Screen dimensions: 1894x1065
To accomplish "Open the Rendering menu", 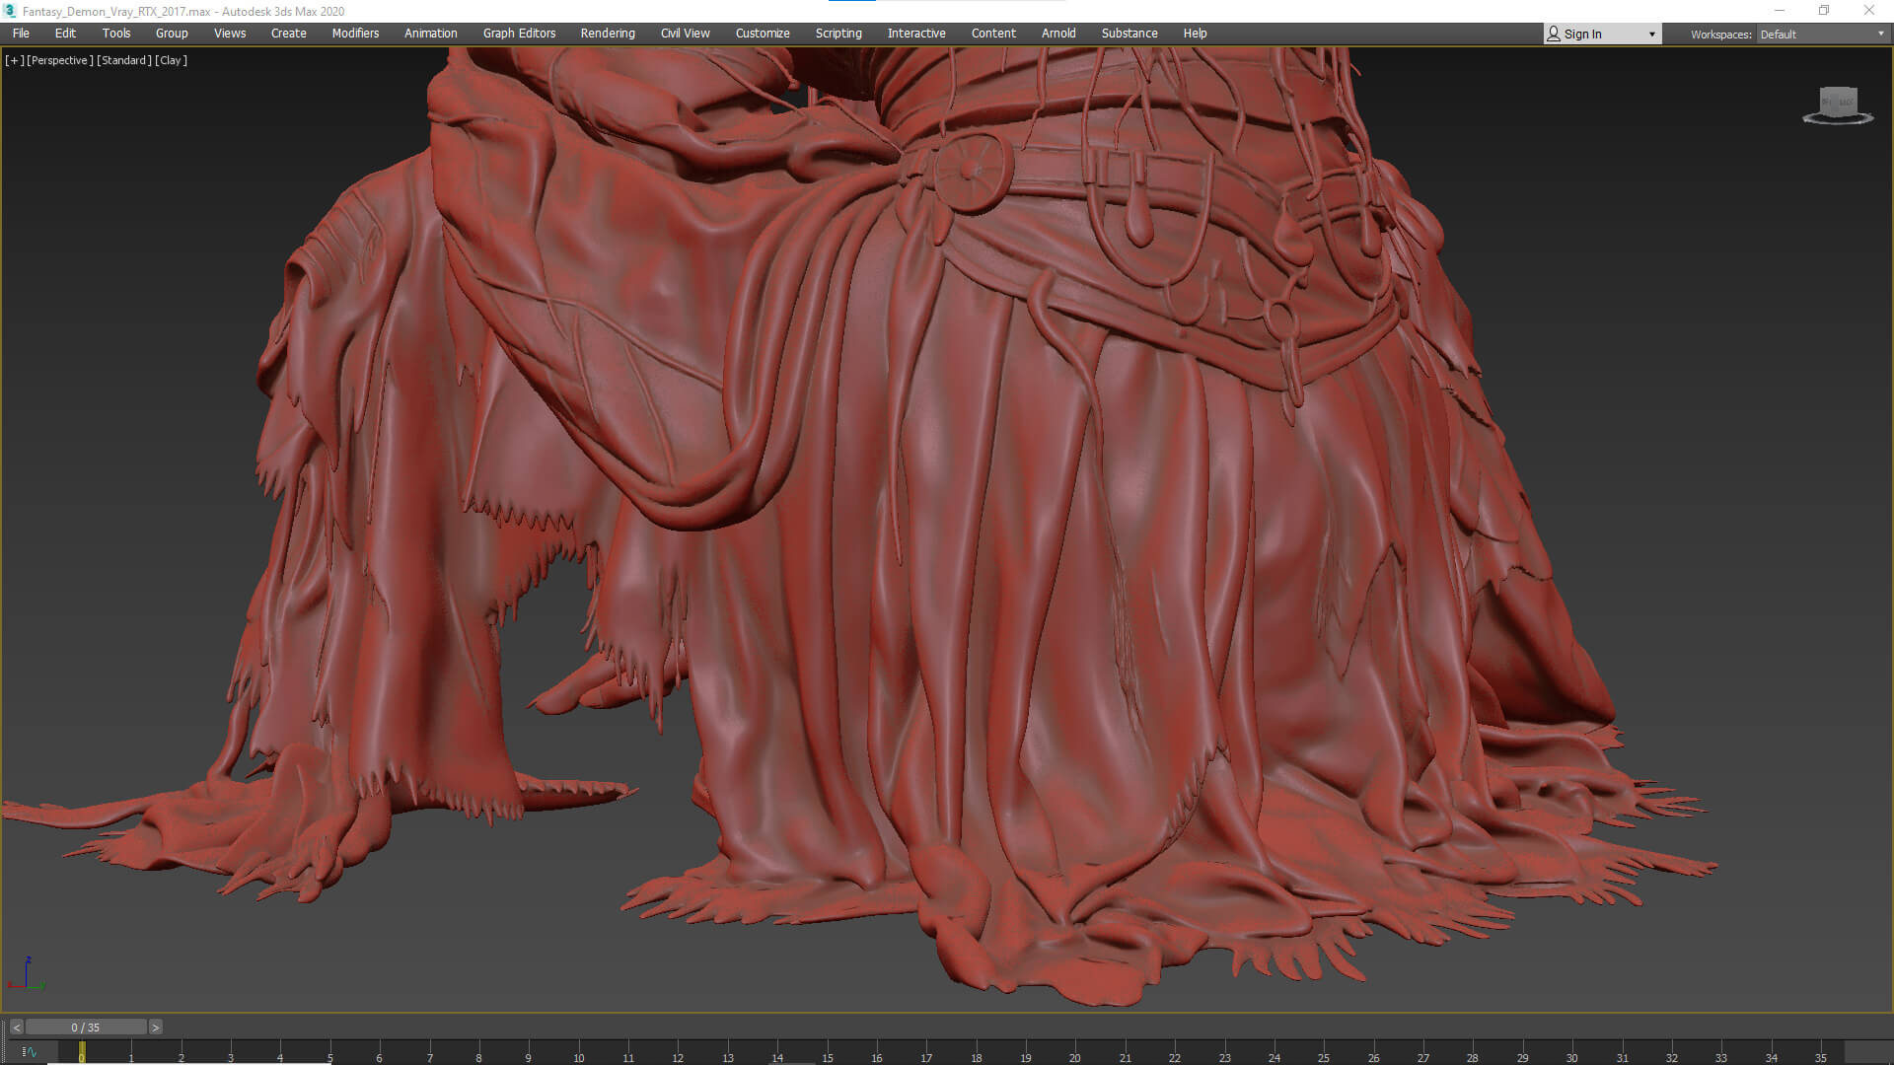I will (x=608, y=34).
